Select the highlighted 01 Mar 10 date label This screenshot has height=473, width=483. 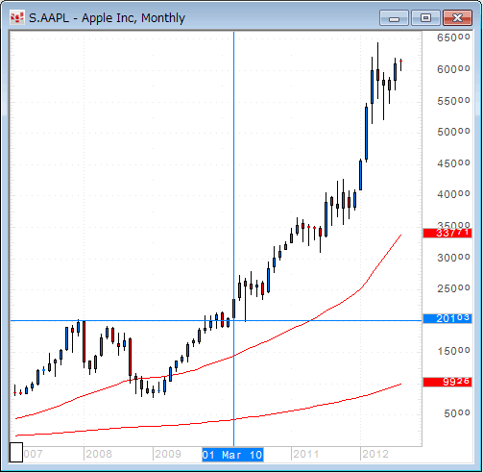232,455
